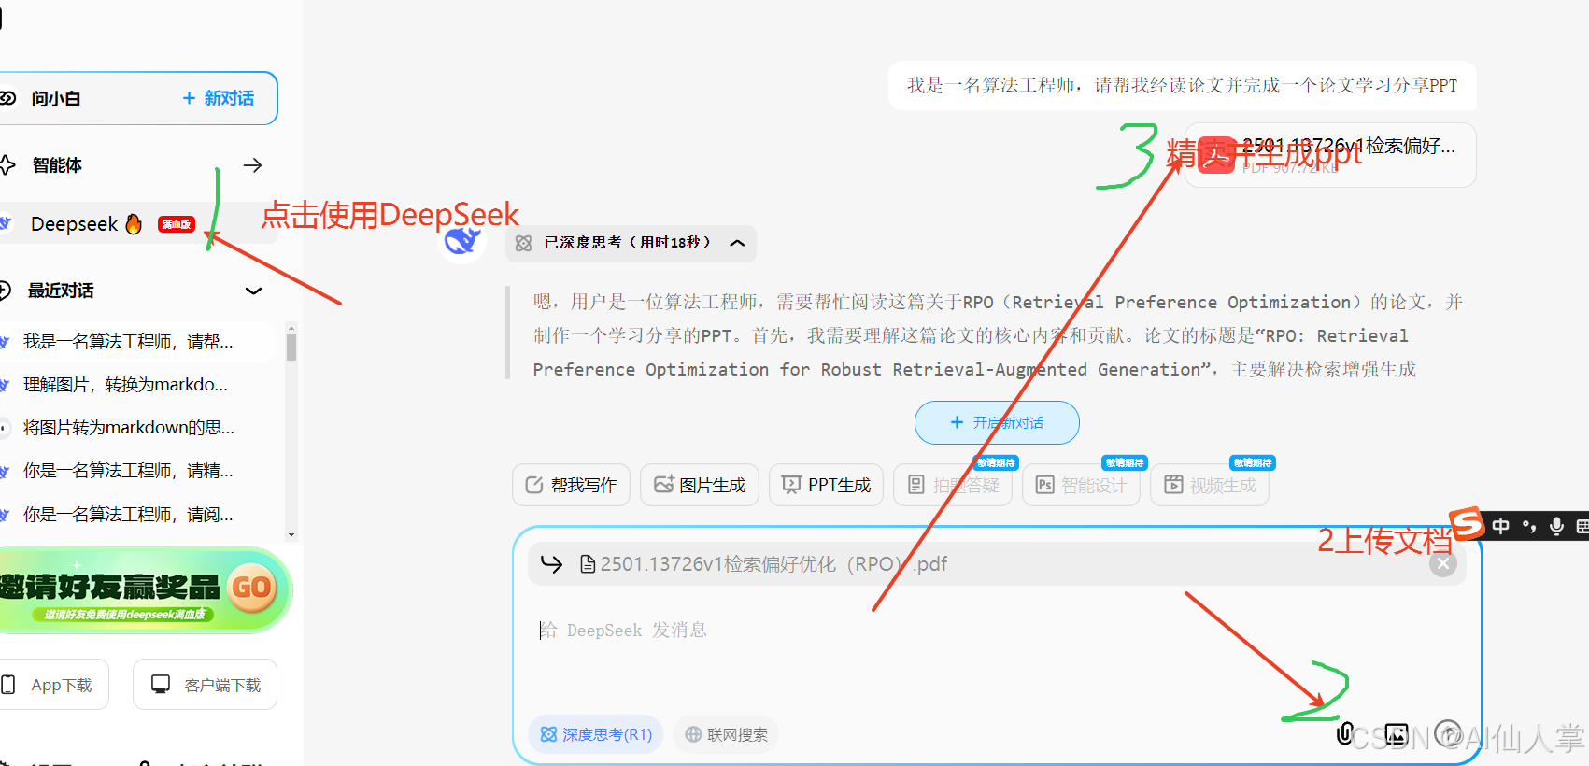Click the recent conversations scrollbar thumb

(291, 348)
